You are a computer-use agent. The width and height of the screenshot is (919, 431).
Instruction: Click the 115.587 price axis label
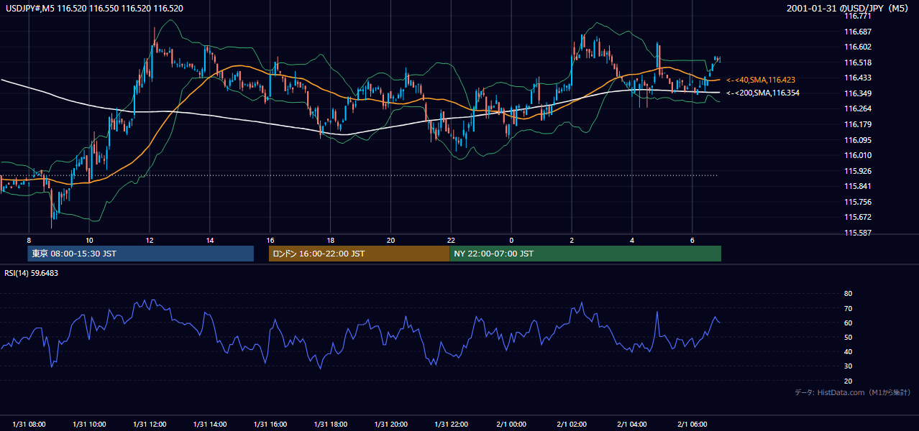(857, 233)
